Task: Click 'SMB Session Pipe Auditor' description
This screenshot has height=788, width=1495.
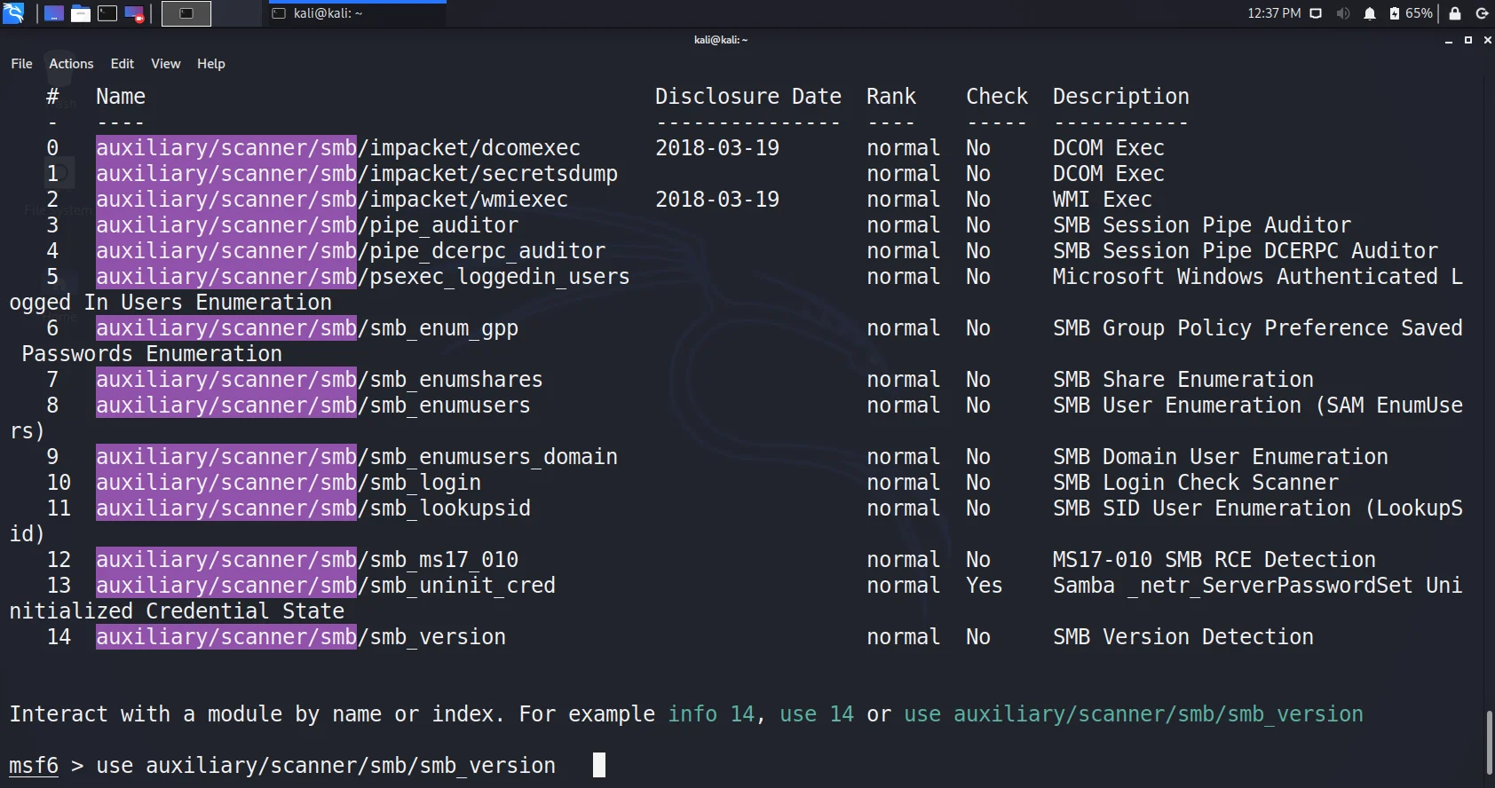Action: (x=1202, y=225)
